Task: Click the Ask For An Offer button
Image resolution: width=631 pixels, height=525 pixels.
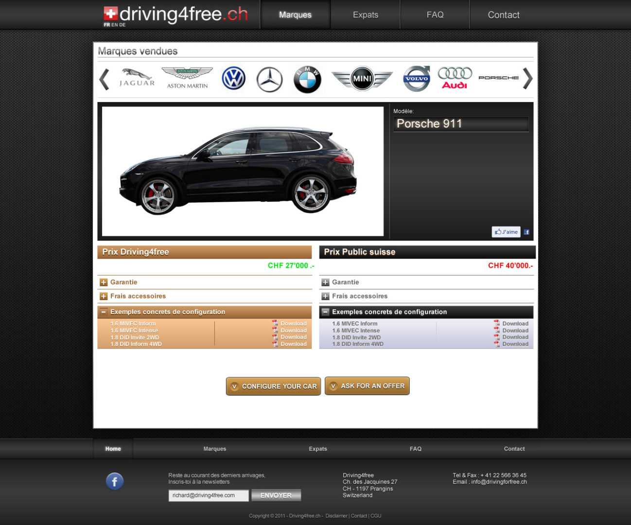Action: 367,386
